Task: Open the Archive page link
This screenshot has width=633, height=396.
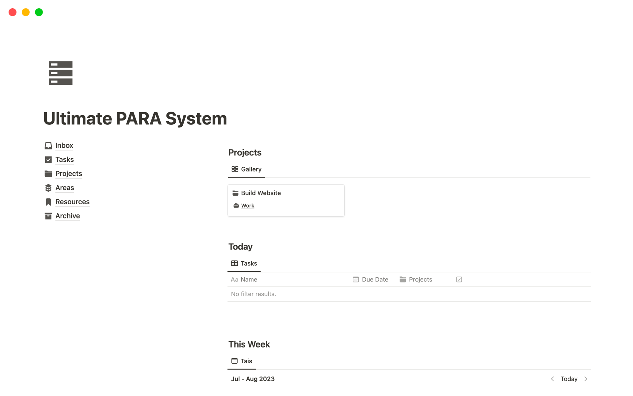Action: click(x=68, y=216)
